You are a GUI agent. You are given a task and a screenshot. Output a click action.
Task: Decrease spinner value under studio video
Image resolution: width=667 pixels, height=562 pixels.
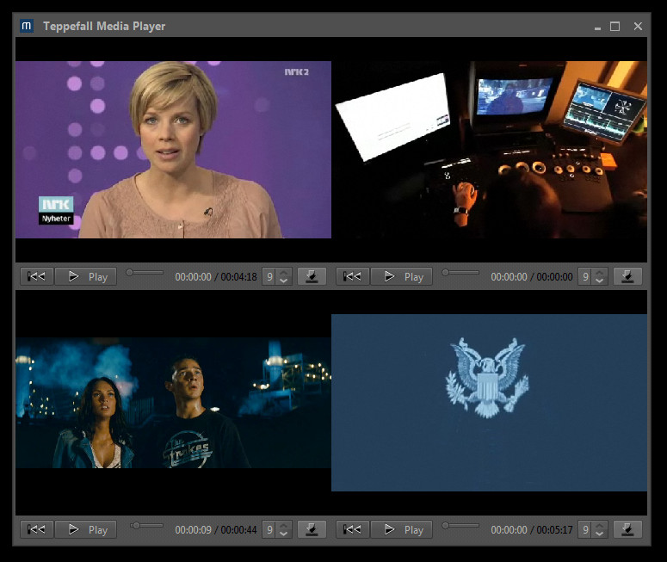(x=599, y=281)
